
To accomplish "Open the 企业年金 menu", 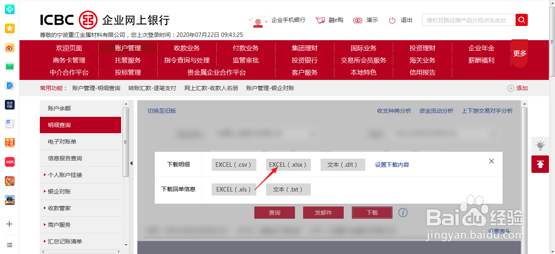I will click(481, 48).
